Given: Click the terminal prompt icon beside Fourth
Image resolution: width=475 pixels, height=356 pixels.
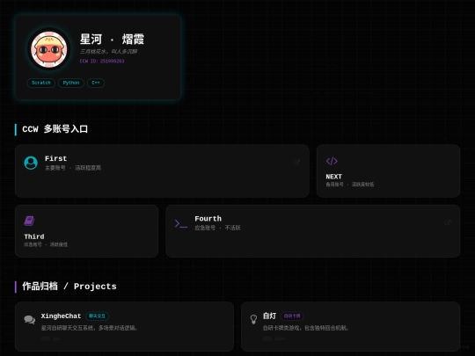Looking at the screenshot, I should [x=181, y=224].
